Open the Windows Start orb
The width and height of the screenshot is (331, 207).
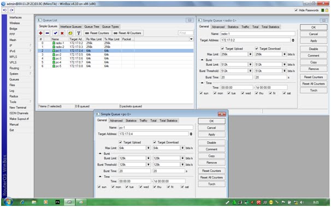coord(8,202)
